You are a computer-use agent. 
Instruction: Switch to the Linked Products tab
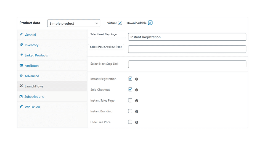(36, 55)
